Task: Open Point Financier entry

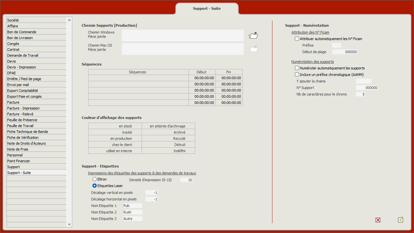Action: point(36,161)
